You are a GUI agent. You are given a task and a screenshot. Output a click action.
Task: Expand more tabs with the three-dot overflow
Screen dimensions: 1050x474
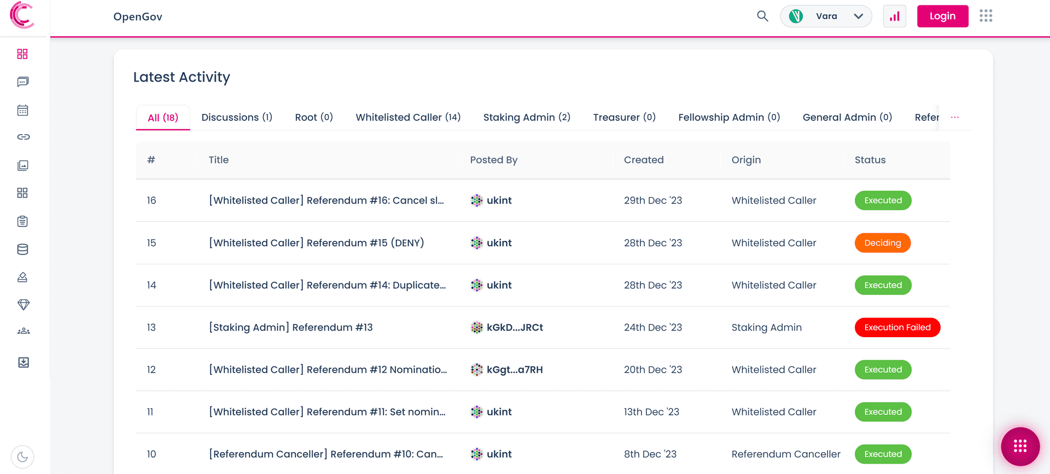[955, 118]
